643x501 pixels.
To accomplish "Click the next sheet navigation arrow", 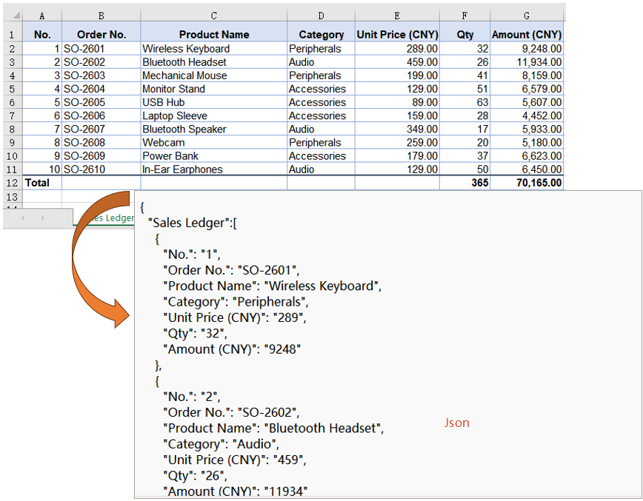I will [43, 218].
